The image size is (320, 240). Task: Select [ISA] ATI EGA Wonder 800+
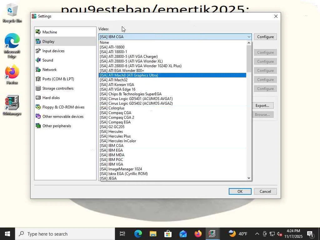pyautogui.click(x=172, y=71)
